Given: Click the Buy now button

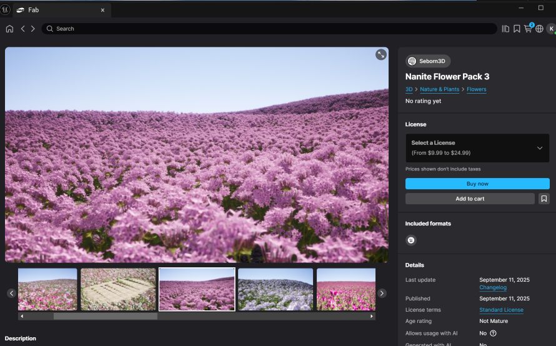Looking at the screenshot, I should click(477, 184).
